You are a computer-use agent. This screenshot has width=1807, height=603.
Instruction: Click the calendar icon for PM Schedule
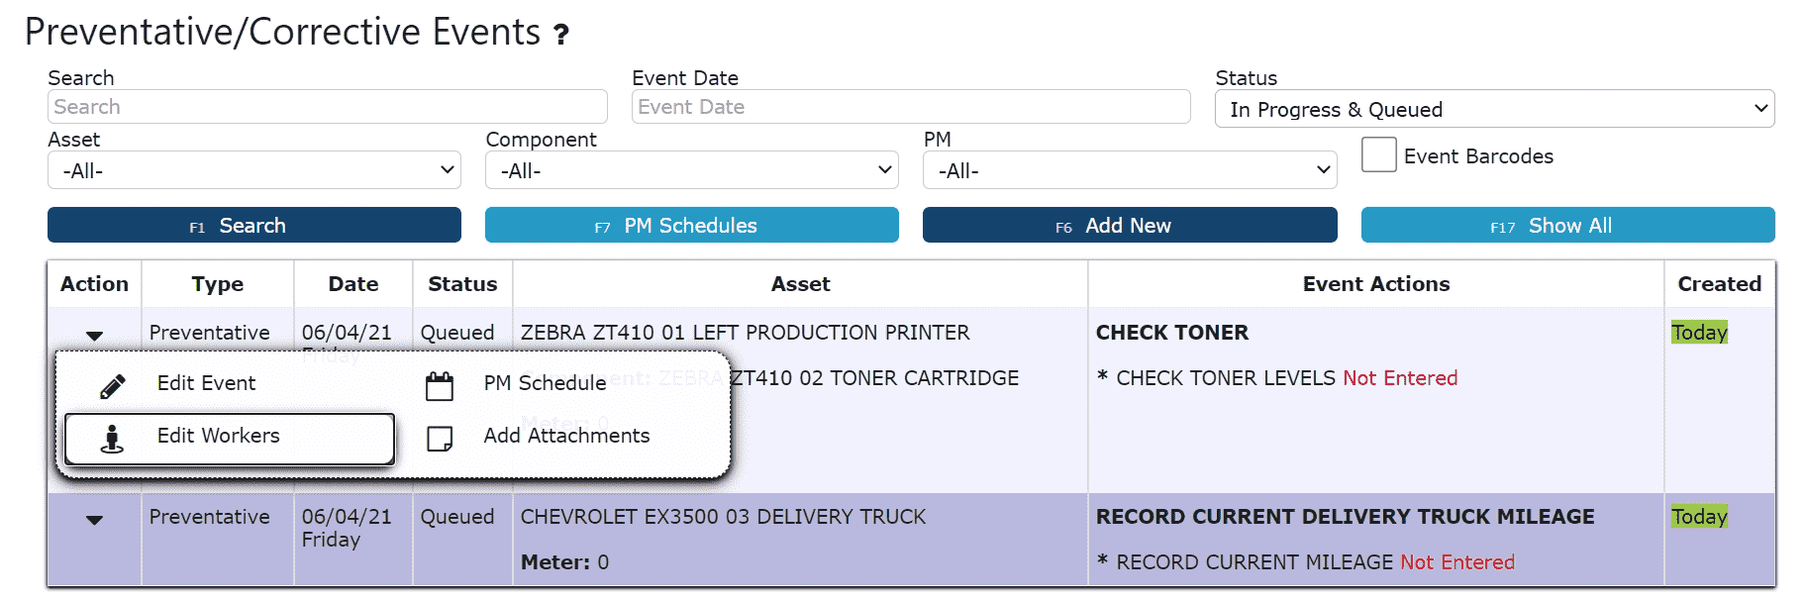tap(440, 386)
